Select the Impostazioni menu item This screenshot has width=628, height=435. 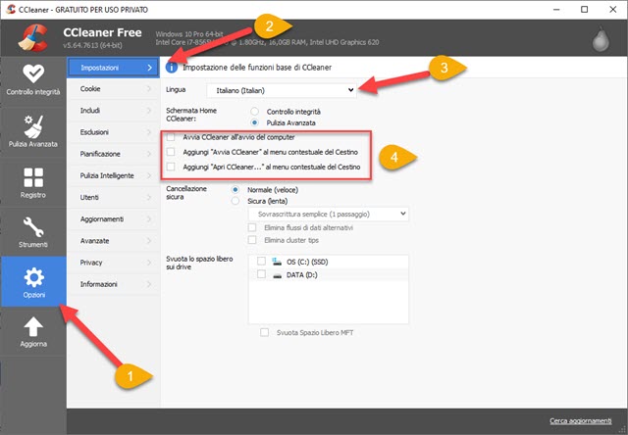114,68
